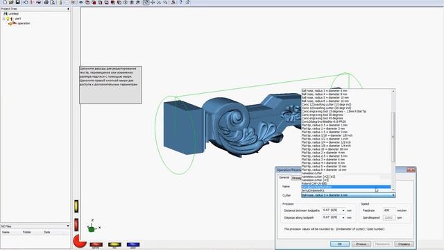This screenshot has width=444, height=250.
Task: Click the Применить (Apply) button
Action: 382,244
